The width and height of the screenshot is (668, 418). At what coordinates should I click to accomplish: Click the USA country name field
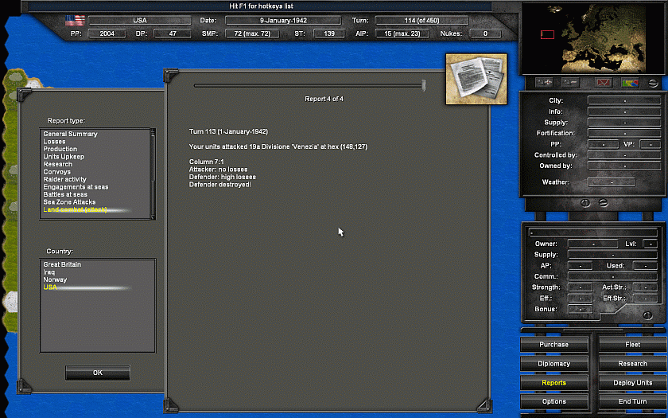click(x=140, y=21)
